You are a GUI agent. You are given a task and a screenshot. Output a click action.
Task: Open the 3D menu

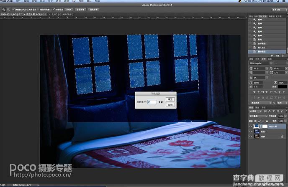coord(74,1)
